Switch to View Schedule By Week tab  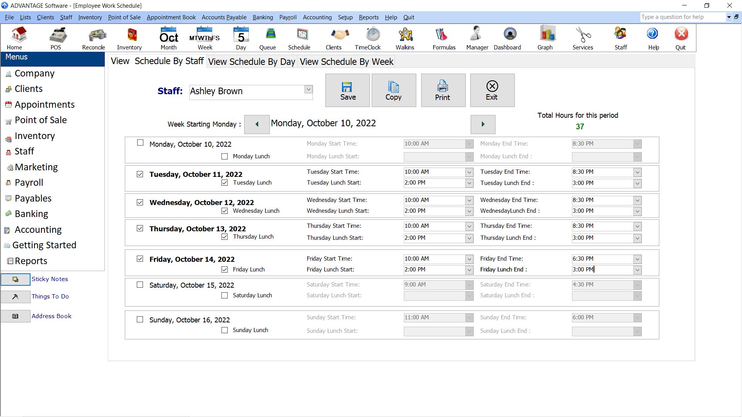pos(347,62)
